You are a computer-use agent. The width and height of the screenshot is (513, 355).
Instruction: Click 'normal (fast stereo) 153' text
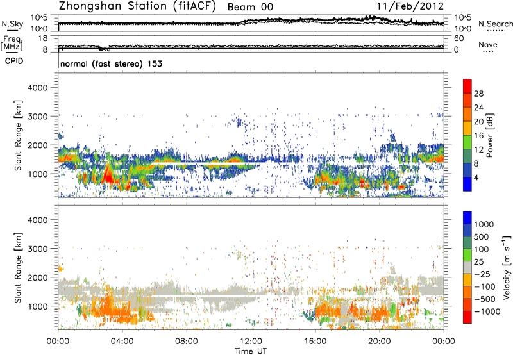click(111, 63)
